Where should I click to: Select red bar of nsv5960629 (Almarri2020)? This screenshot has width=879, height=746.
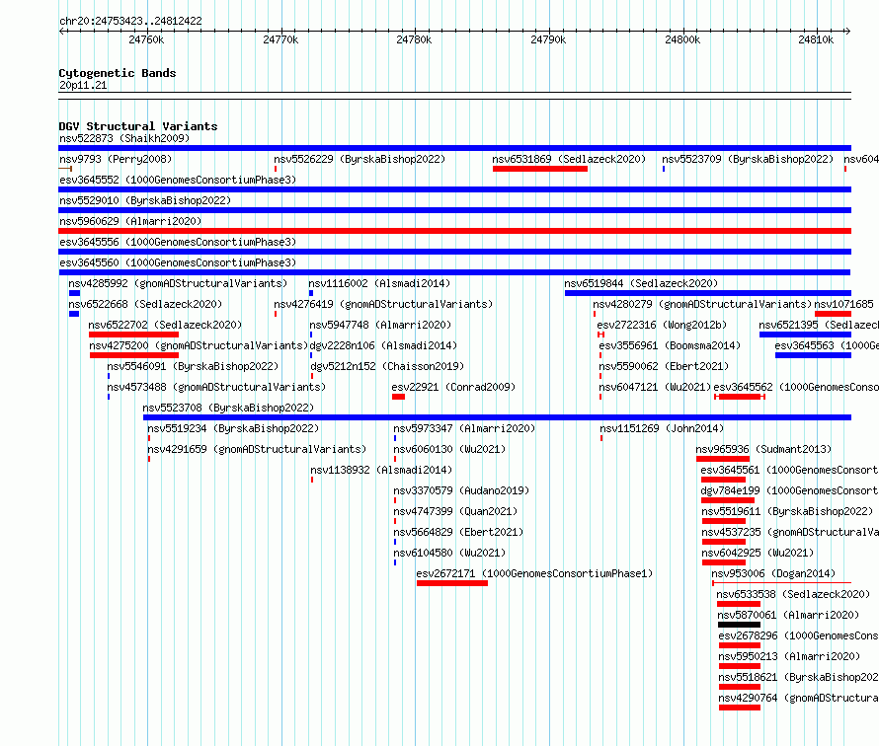click(x=454, y=231)
